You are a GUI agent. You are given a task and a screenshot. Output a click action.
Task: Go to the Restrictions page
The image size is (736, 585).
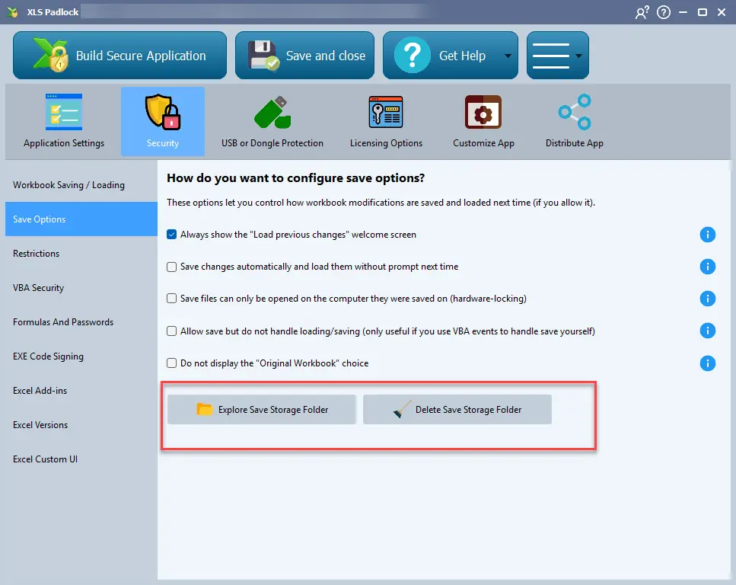click(36, 254)
